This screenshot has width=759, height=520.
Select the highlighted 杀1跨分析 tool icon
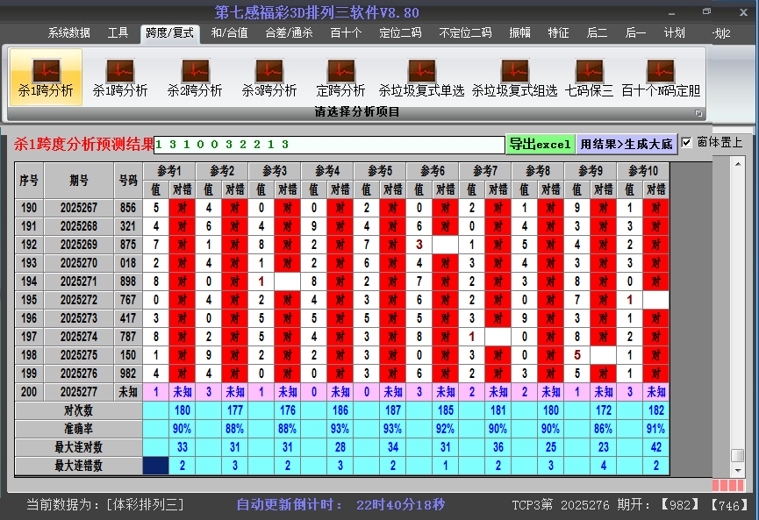pos(47,77)
